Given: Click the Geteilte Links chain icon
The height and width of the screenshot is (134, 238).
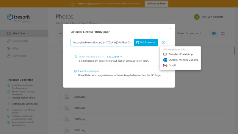Looking at the screenshot, I should tap(9, 41).
